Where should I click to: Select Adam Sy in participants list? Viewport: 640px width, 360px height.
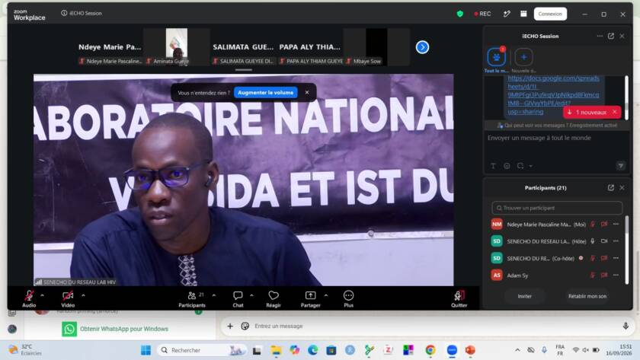point(557,276)
